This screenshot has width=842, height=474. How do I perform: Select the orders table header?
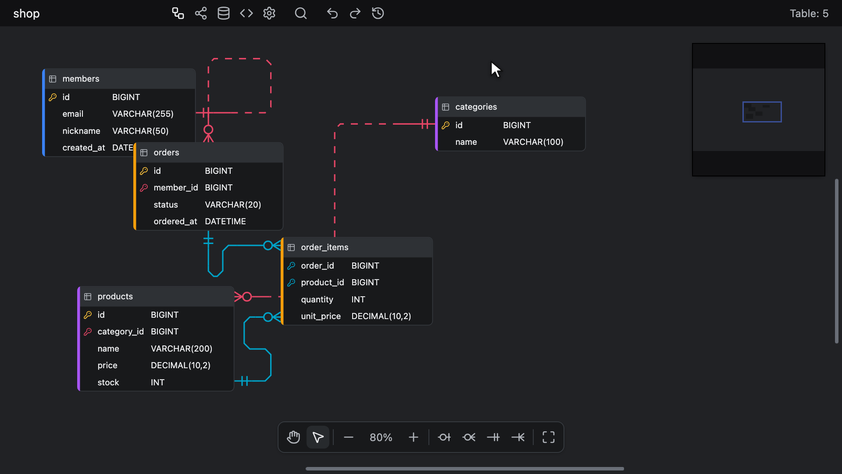pyautogui.click(x=209, y=153)
